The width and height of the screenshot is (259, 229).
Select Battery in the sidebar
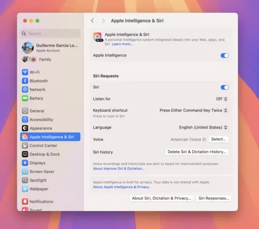tap(50, 98)
